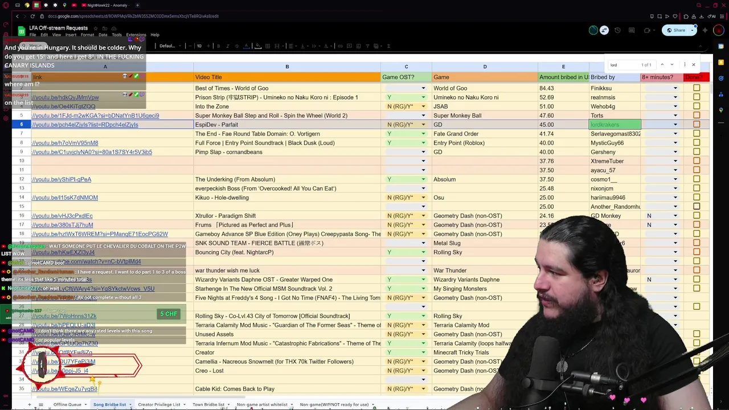The width and height of the screenshot is (729, 410).
Task: Check Done box for lordkrakers row
Action: click(x=697, y=125)
